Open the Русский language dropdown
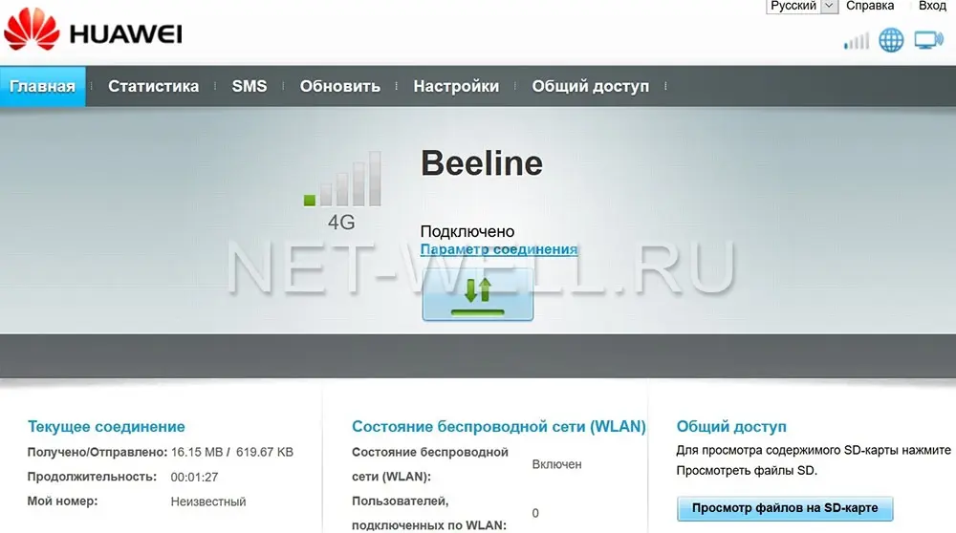The width and height of the screenshot is (956, 533). 802,6
